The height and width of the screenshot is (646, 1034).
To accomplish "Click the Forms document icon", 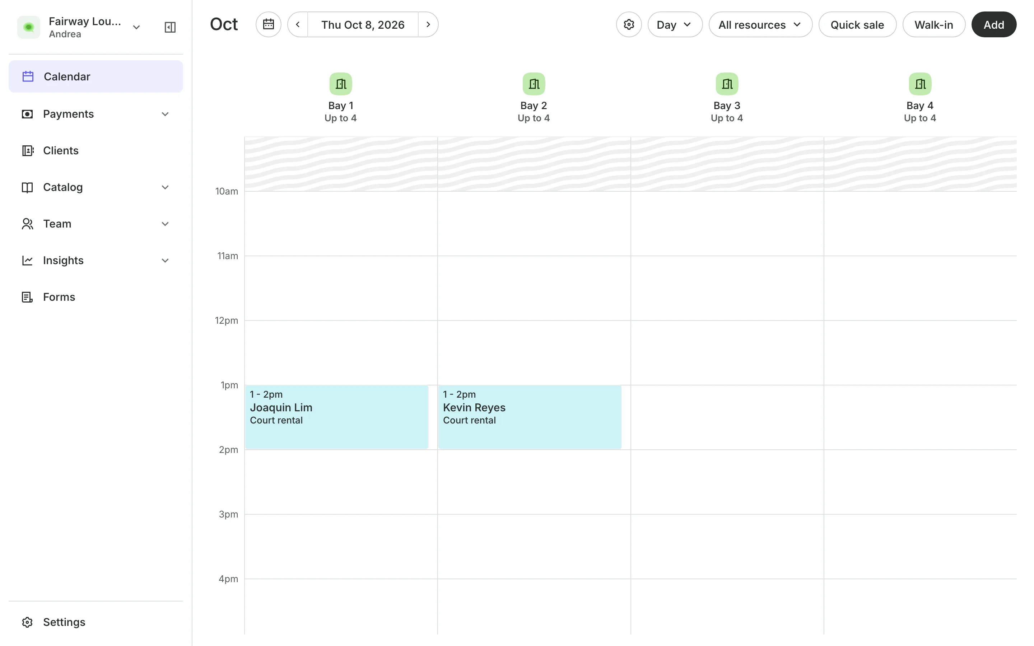I will (x=27, y=297).
